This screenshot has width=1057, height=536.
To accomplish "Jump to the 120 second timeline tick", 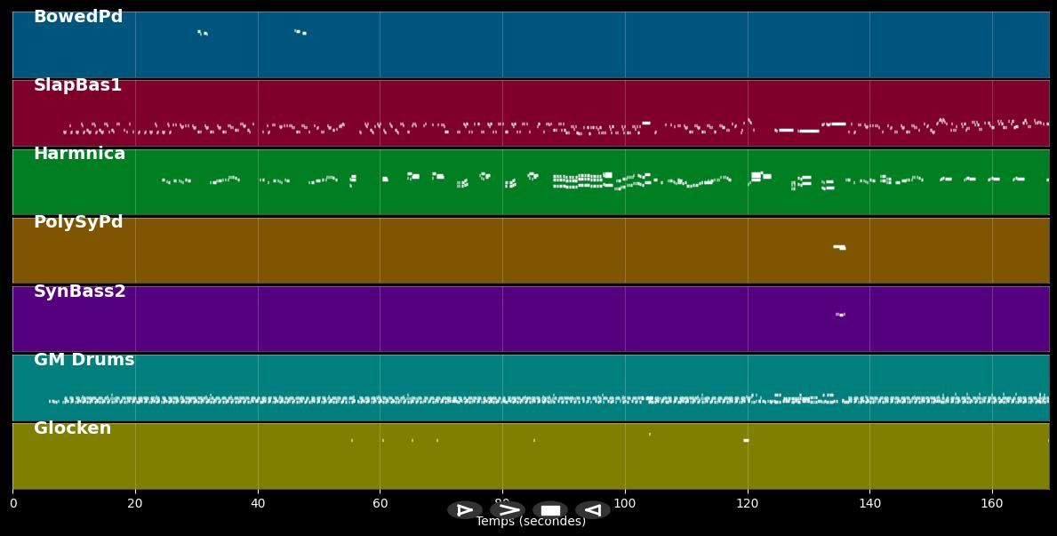I will tap(747, 503).
